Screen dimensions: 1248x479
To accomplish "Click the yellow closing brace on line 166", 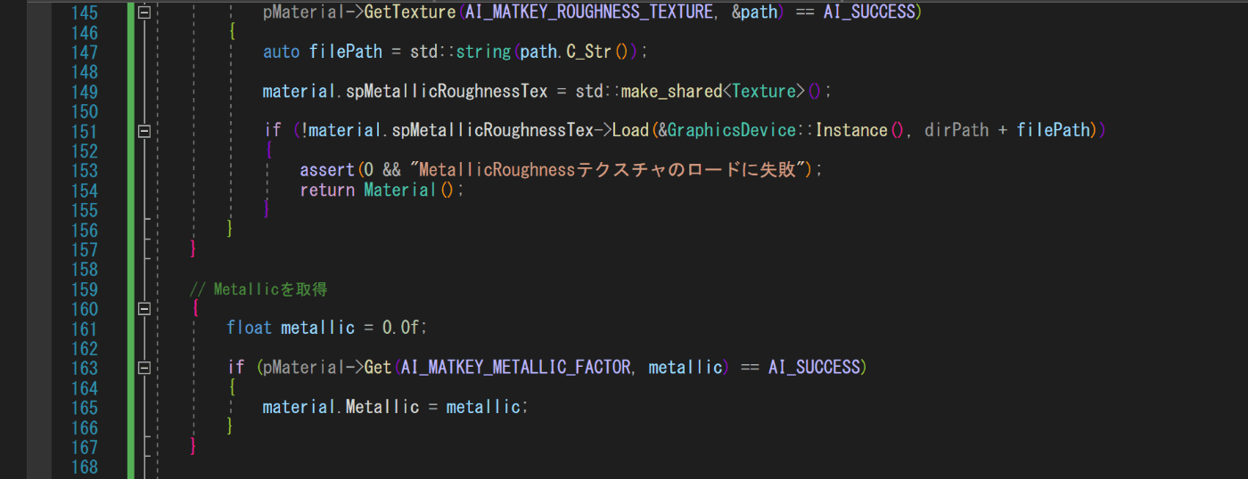I will 231,426.
